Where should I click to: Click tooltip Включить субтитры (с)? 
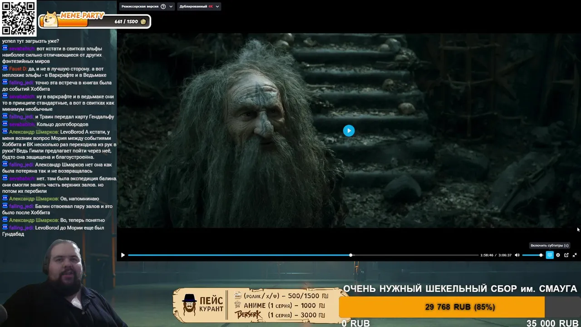click(x=549, y=246)
